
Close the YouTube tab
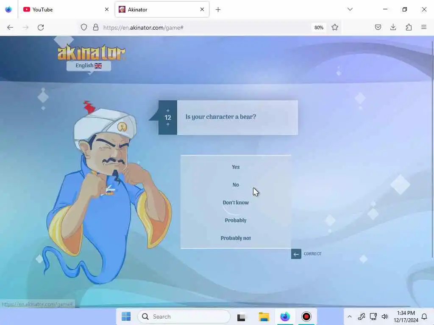point(106,10)
